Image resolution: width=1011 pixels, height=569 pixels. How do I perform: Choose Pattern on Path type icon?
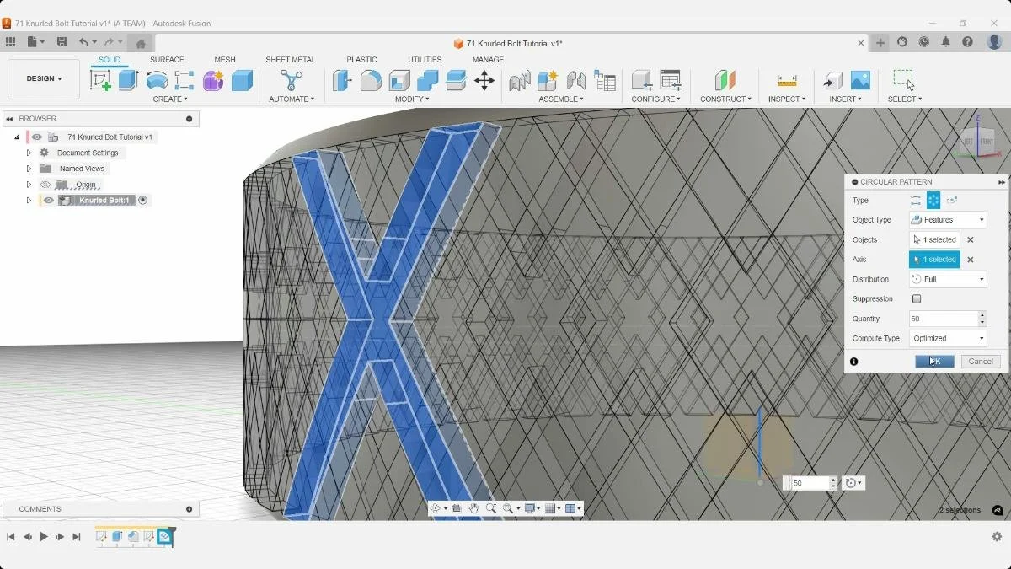pyautogui.click(x=952, y=201)
